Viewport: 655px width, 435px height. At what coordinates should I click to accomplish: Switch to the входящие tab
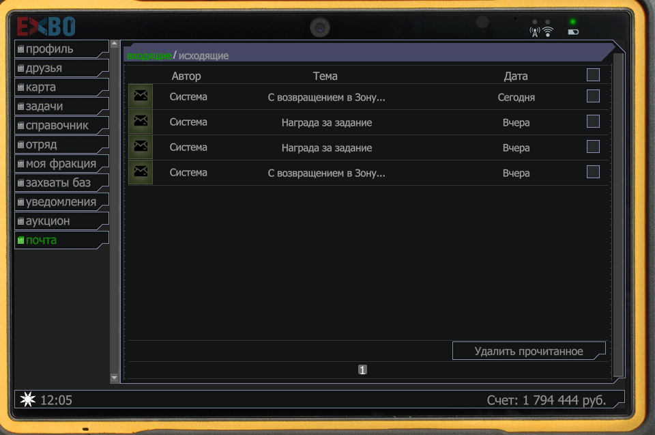tap(149, 56)
